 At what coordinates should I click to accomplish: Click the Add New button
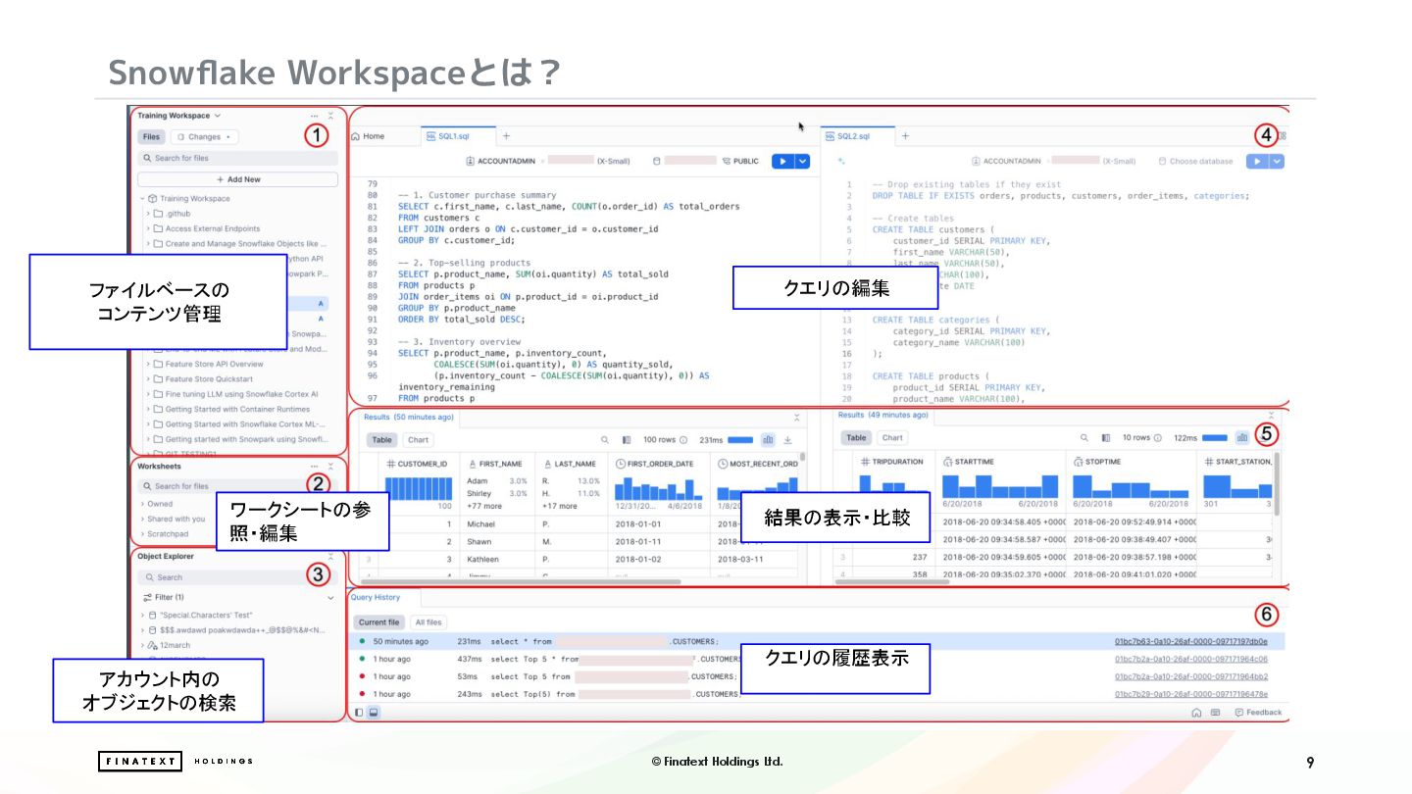[x=238, y=179]
